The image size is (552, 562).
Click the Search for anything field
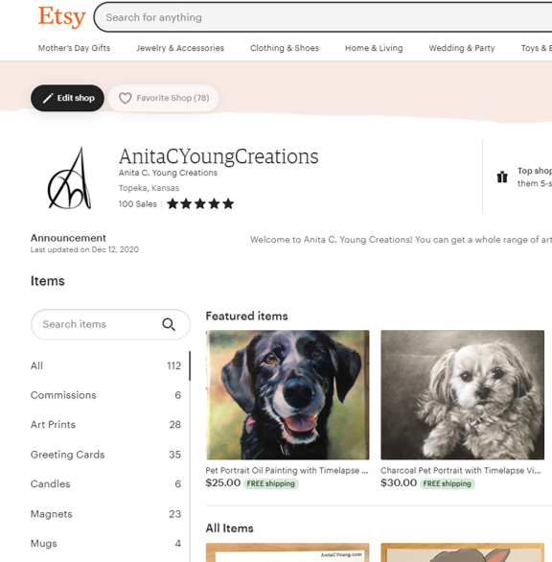click(x=324, y=17)
